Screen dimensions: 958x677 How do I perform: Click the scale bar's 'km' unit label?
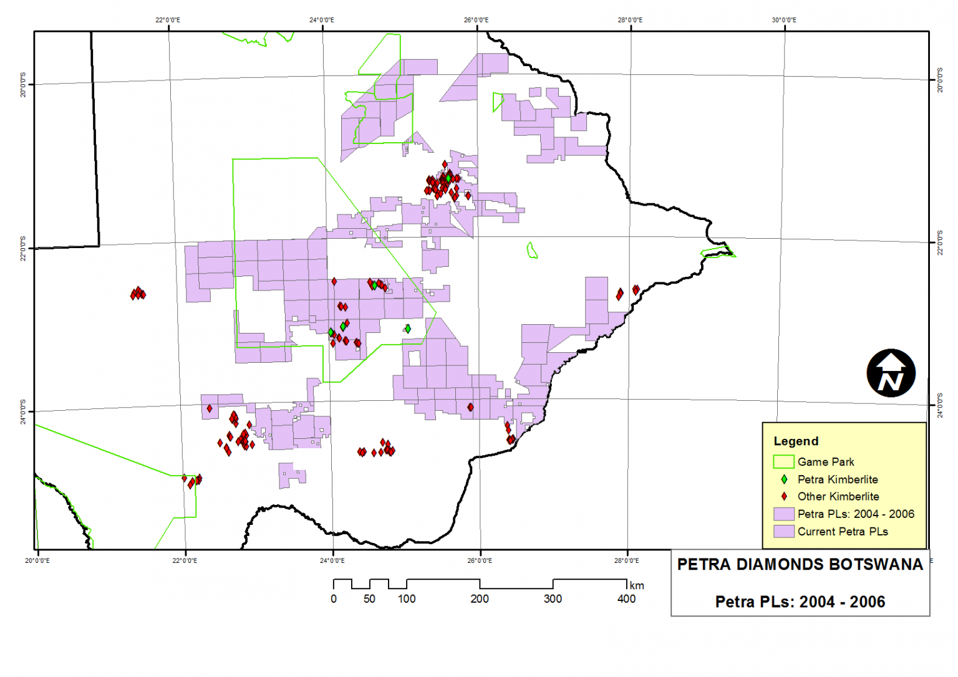click(637, 585)
